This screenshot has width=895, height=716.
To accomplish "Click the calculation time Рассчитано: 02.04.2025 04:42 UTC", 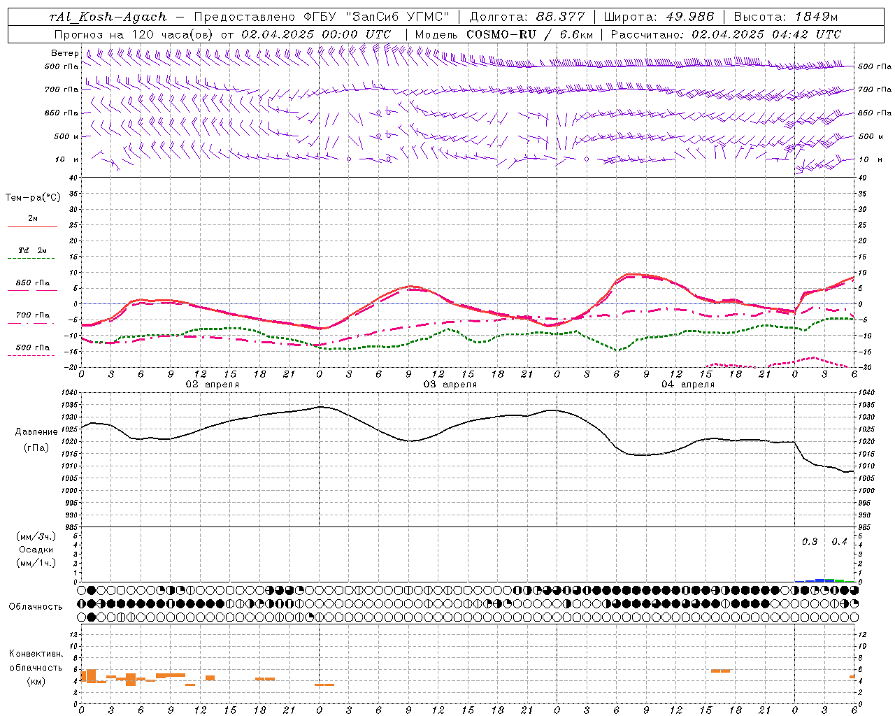I will [726, 34].
